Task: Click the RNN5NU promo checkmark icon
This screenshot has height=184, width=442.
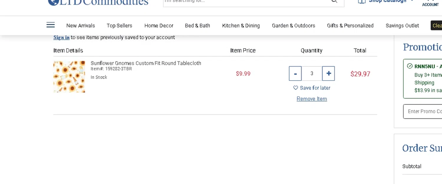Action: point(410,66)
